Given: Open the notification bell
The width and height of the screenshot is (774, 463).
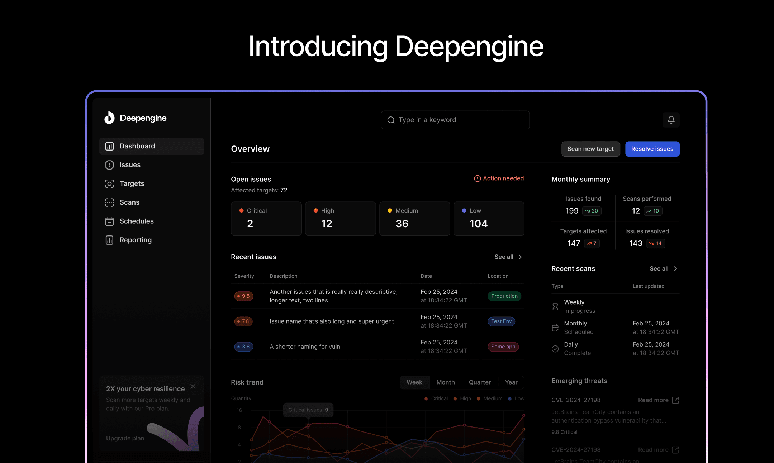Looking at the screenshot, I should [x=671, y=120].
